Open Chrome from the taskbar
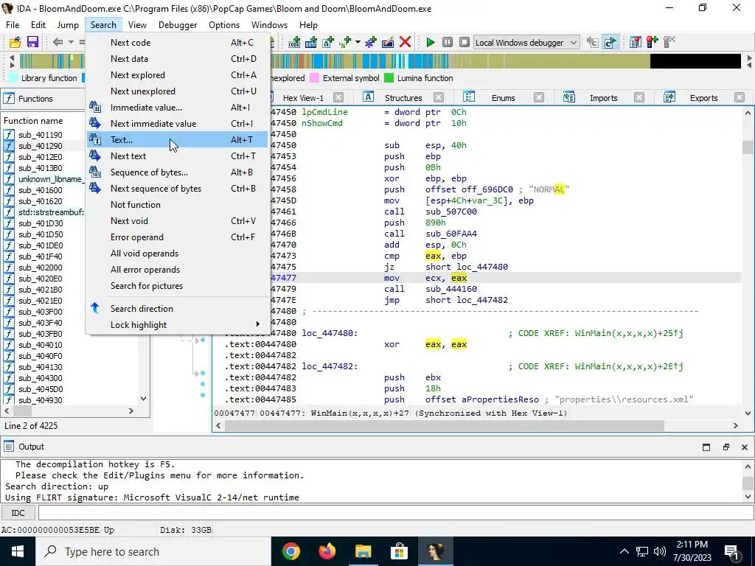This screenshot has width=755, height=566. coord(290,551)
